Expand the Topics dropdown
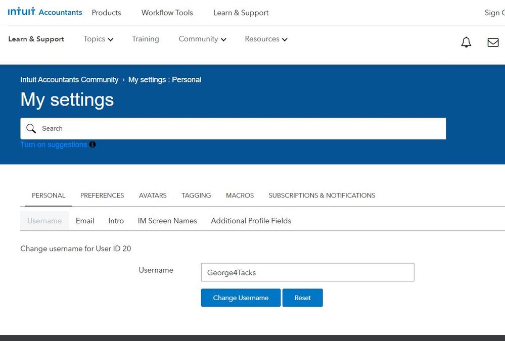 [x=98, y=39]
